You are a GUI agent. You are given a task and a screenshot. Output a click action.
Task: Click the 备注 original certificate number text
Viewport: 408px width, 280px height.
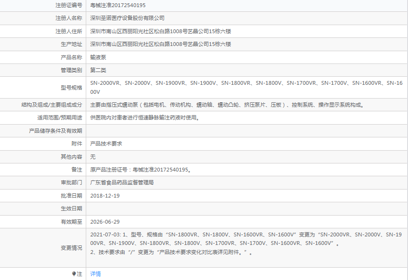141,170
